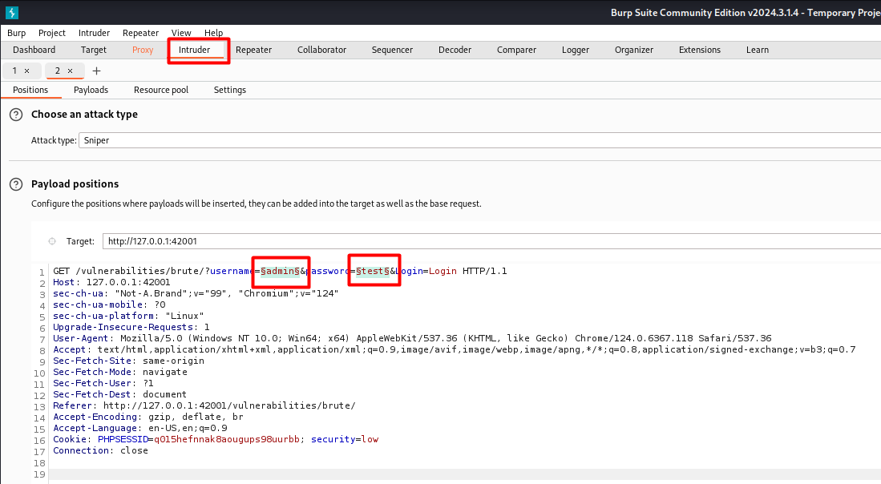Switch to the Proxy tool tab
The image size is (881, 484).
143,50
